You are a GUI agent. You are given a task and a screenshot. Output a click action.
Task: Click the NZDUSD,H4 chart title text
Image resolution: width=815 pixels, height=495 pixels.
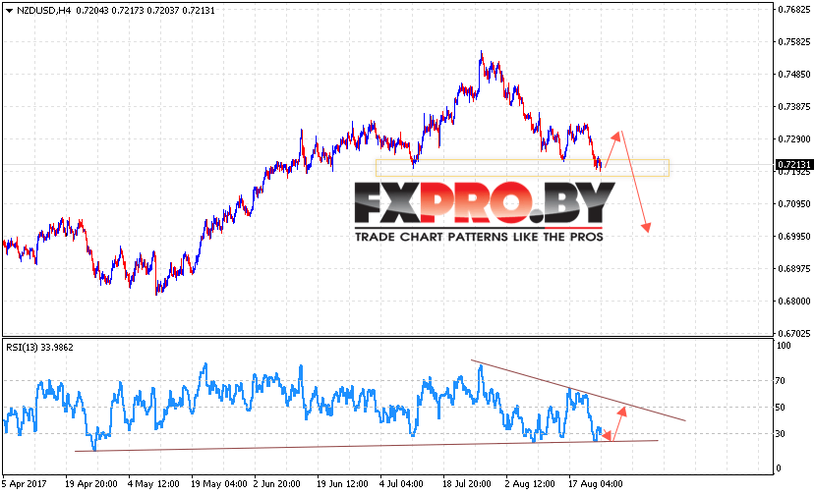[x=43, y=11]
